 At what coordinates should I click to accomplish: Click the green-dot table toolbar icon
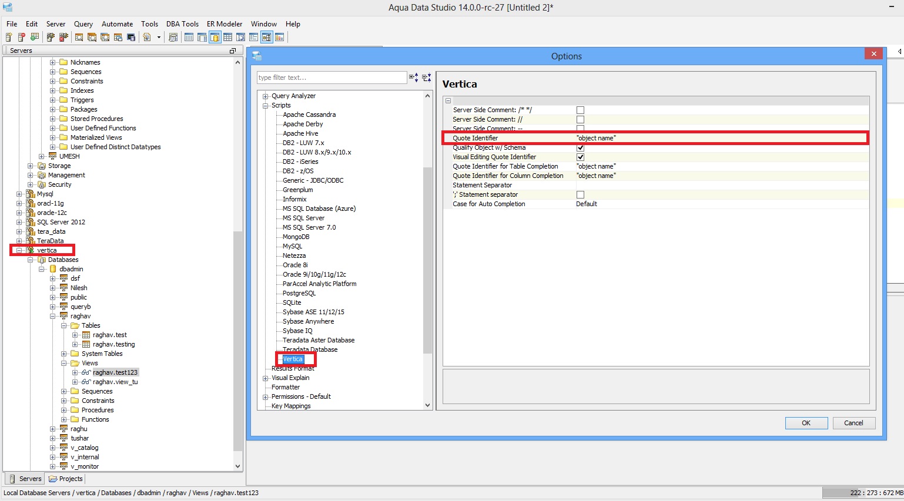(x=35, y=37)
